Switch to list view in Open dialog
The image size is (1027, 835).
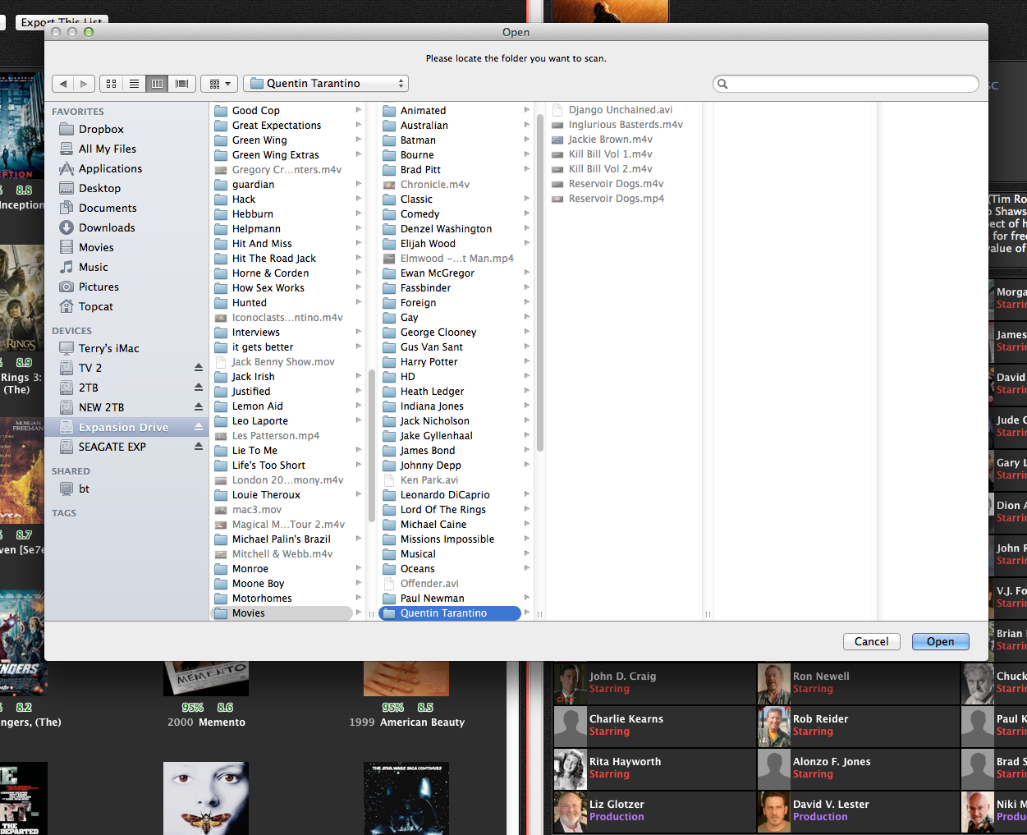coord(134,84)
